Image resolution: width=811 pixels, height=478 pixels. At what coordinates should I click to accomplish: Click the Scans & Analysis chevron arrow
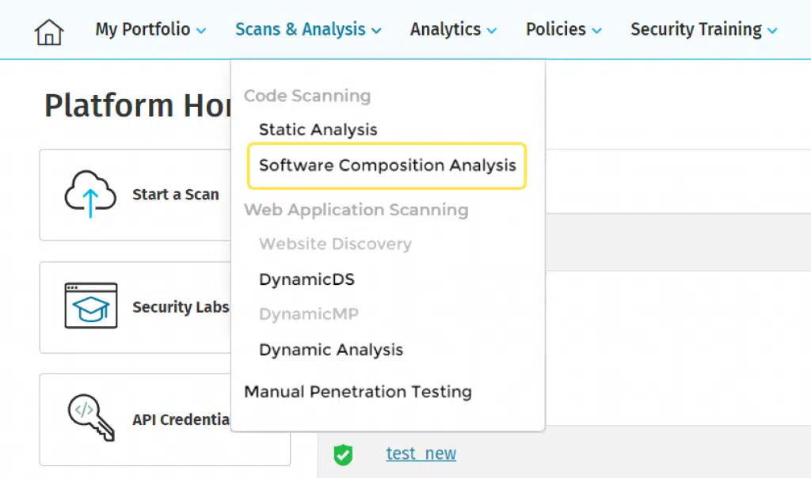pyautogui.click(x=376, y=31)
